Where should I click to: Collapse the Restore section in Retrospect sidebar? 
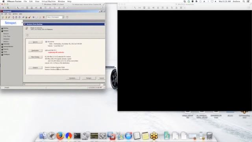(x=2, y=31)
